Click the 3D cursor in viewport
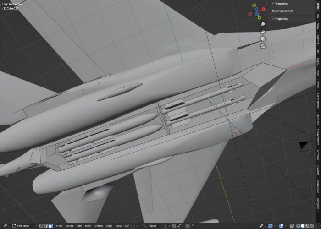 coord(236,132)
